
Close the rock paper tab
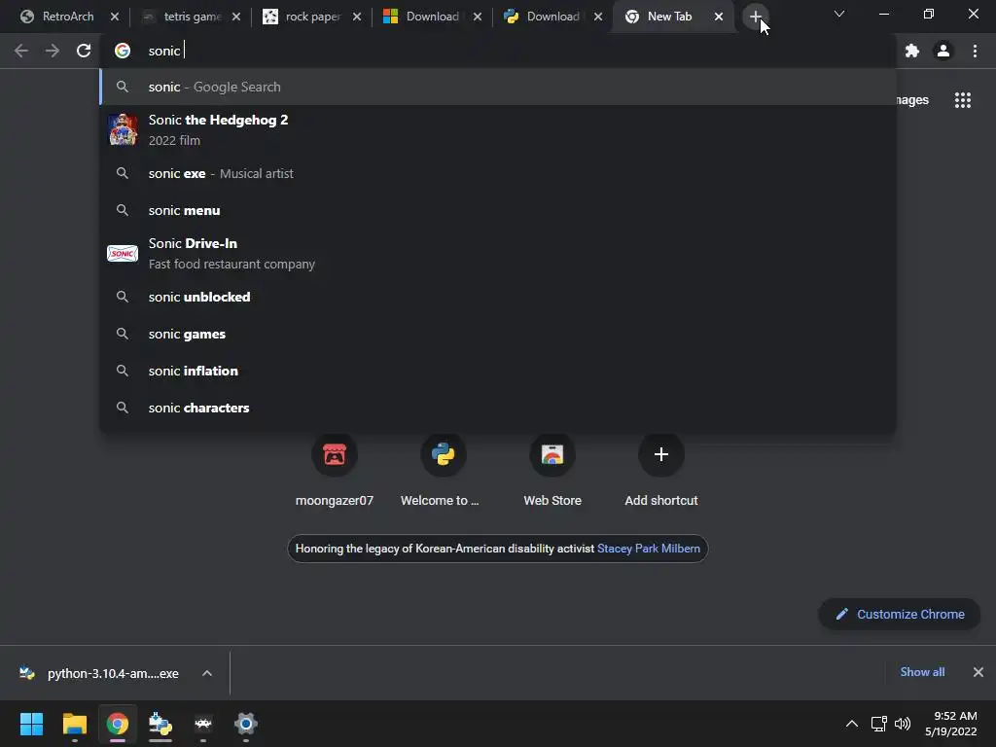pos(357,17)
